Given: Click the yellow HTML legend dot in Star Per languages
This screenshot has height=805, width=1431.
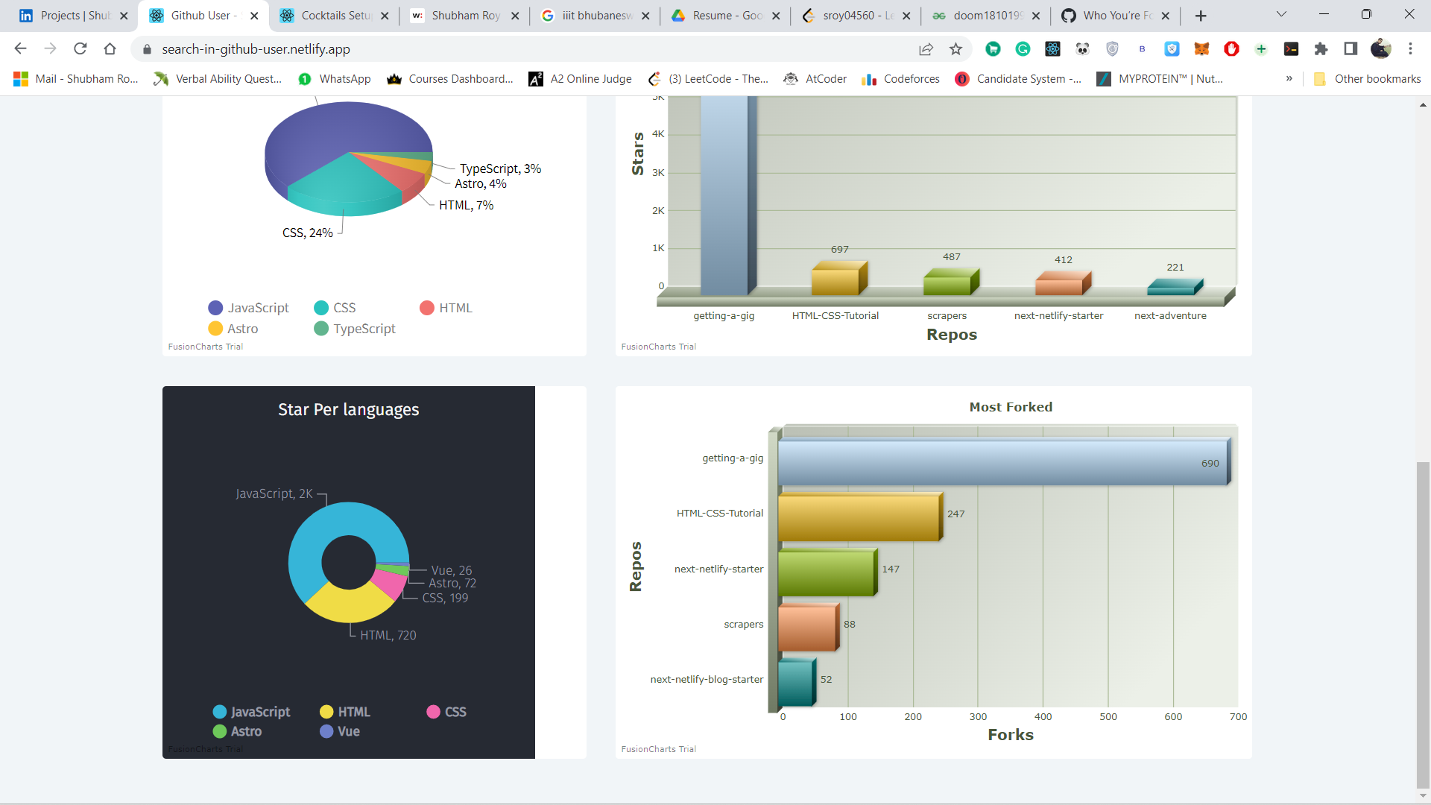Looking at the screenshot, I should pos(326,712).
